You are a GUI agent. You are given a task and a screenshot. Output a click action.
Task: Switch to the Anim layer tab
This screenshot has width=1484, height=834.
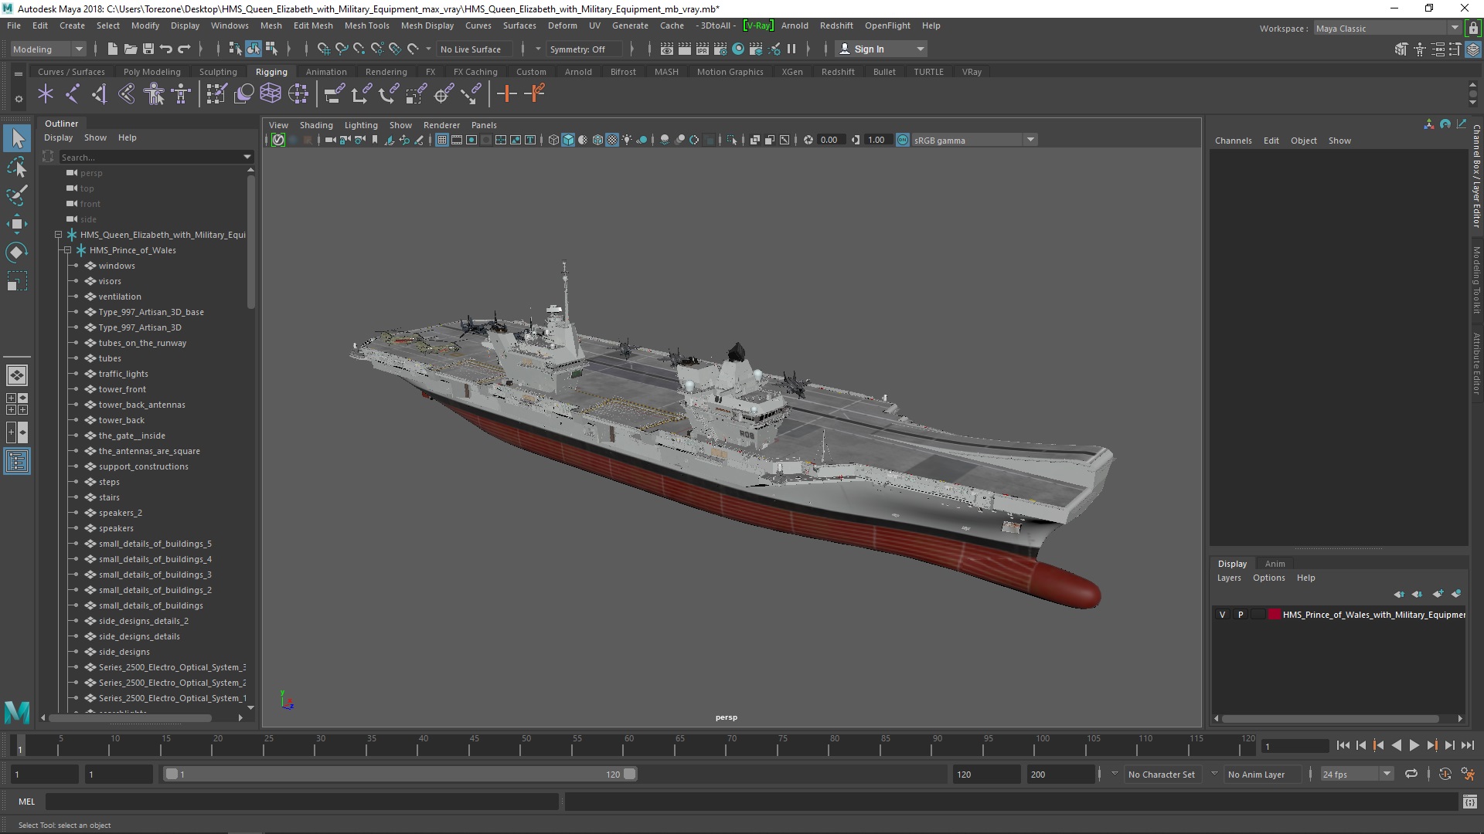click(1275, 564)
